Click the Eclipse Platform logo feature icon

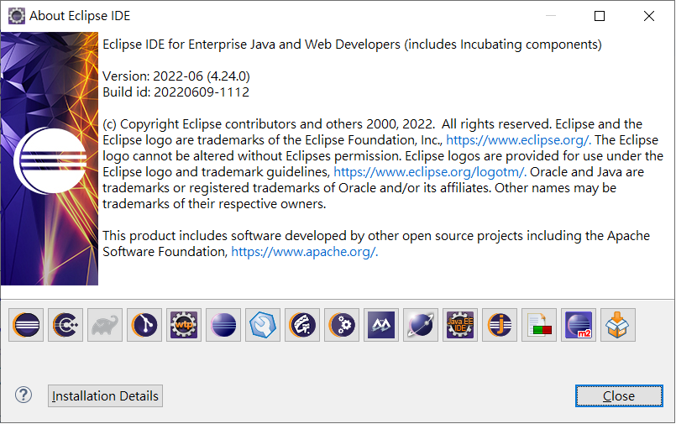point(26,325)
